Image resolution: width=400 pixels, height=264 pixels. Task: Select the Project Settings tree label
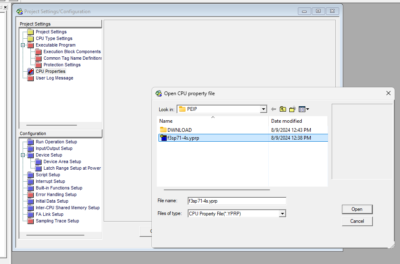51,32
